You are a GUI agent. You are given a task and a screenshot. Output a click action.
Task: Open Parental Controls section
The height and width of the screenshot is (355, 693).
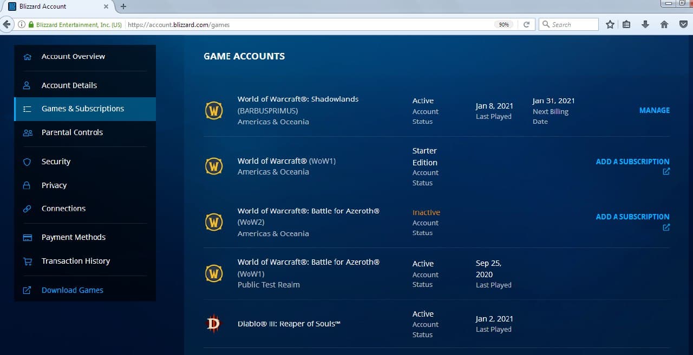pos(72,132)
